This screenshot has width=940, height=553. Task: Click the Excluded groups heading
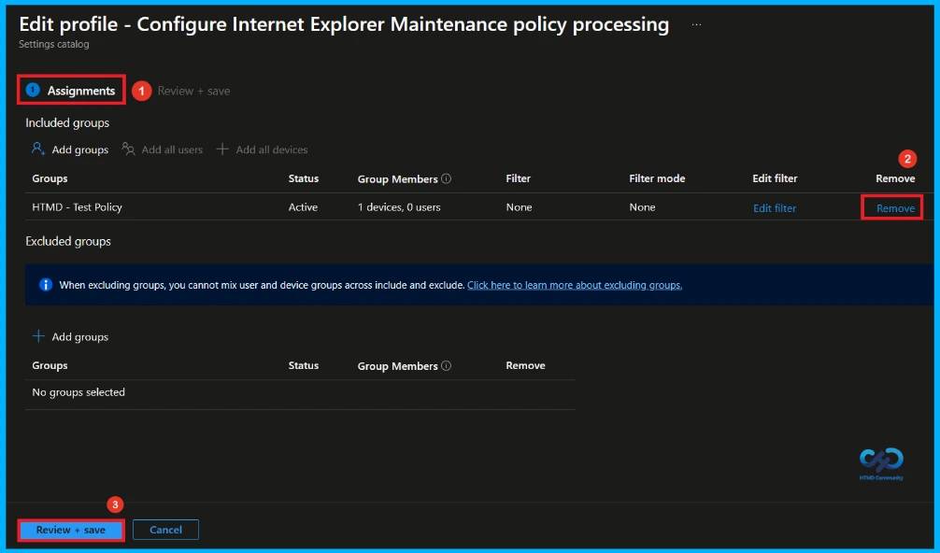[67, 241]
